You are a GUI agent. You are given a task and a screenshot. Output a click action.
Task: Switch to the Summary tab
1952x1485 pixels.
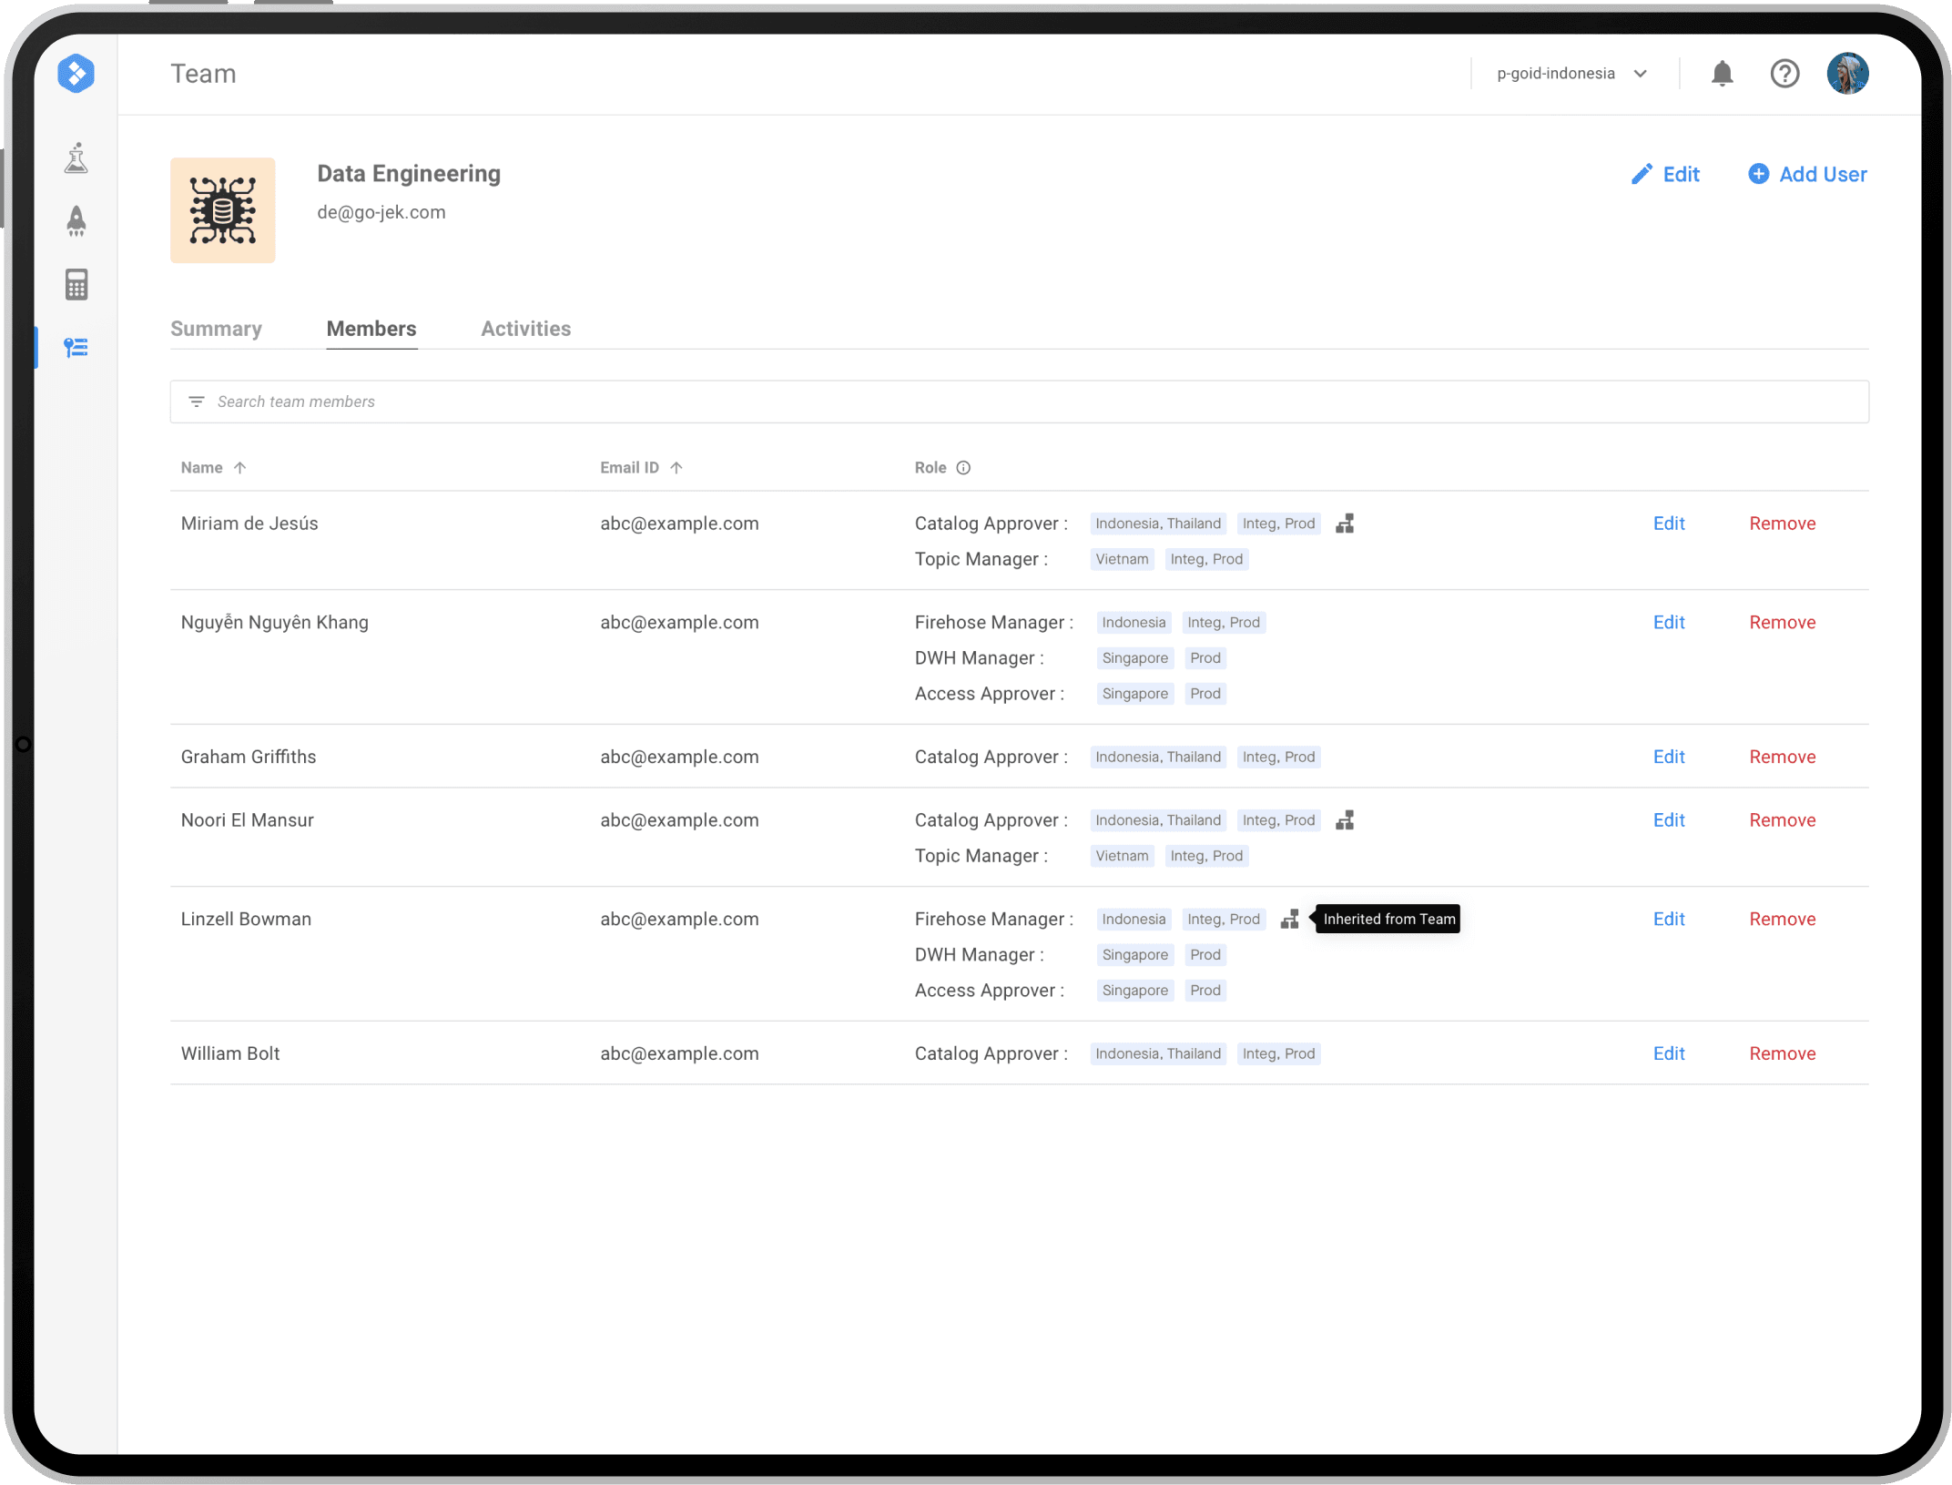coord(216,329)
